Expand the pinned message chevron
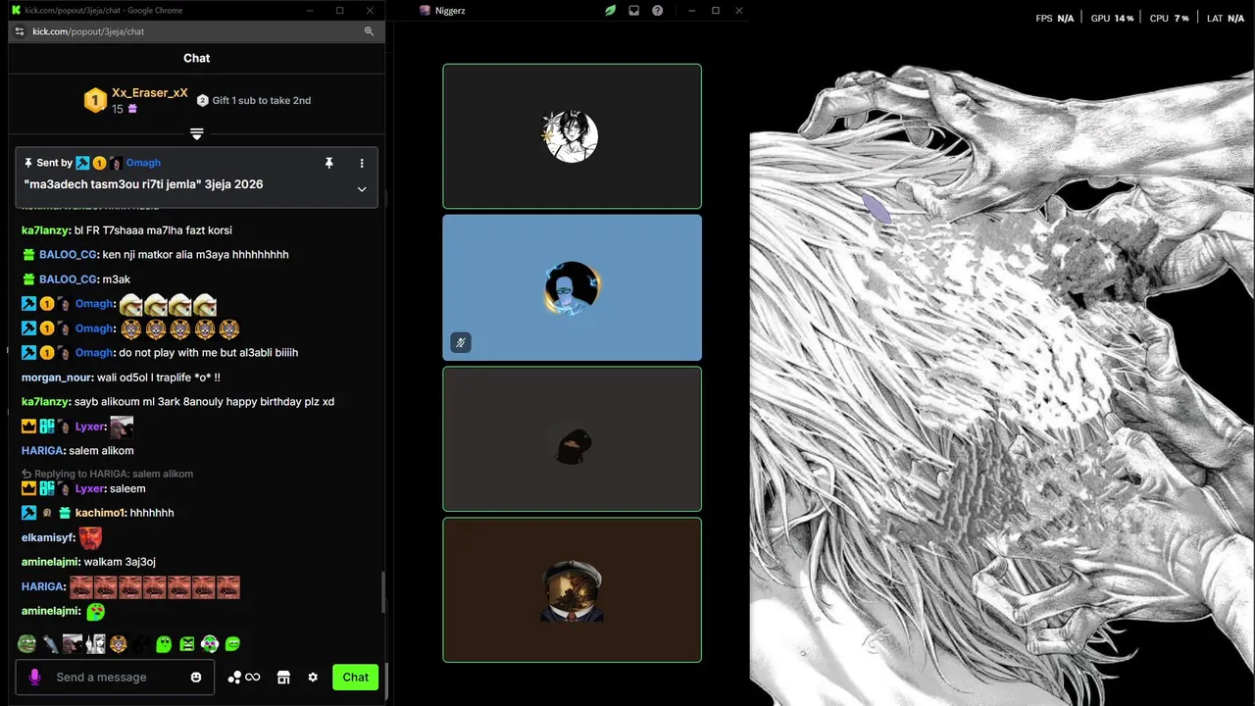Viewport: 1255px width, 706px height. coord(362,189)
